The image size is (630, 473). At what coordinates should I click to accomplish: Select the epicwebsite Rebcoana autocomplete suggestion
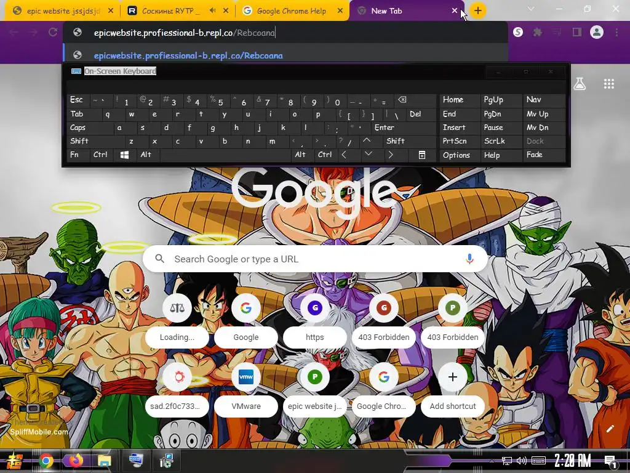coord(285,55)
